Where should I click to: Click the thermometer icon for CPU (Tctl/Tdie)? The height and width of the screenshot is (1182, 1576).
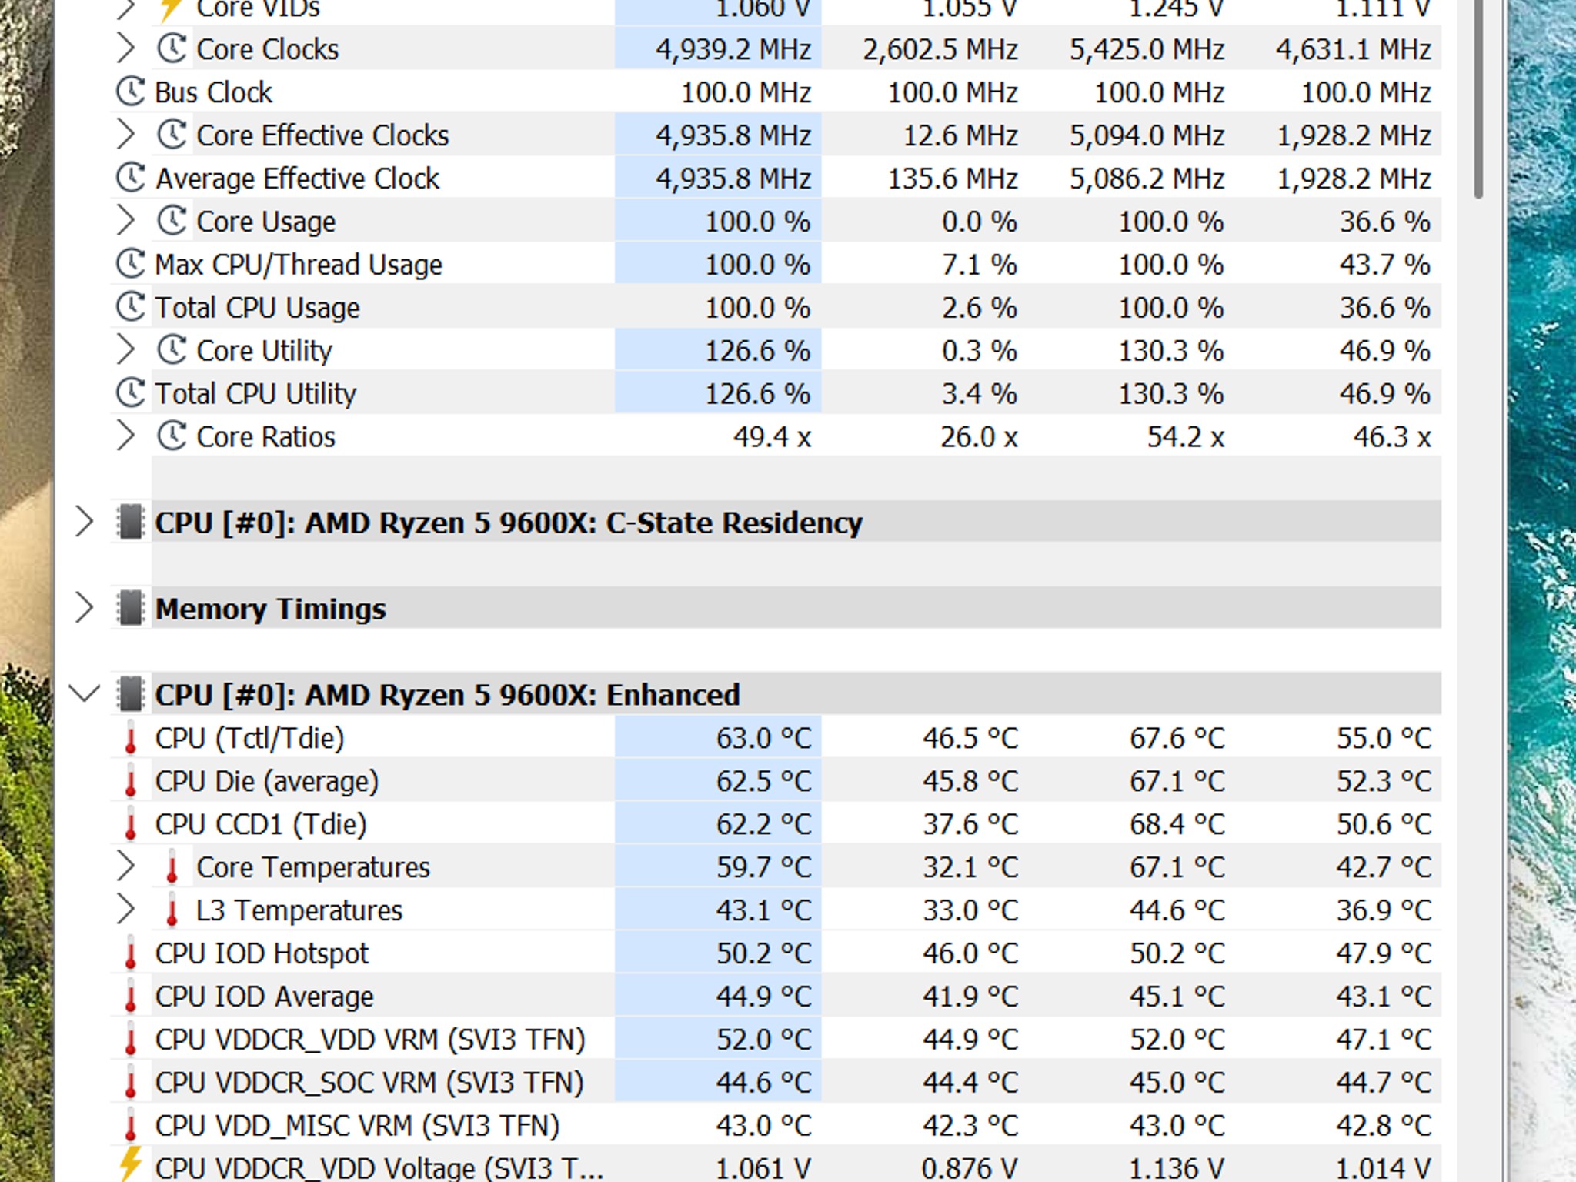tap(130, 738)
